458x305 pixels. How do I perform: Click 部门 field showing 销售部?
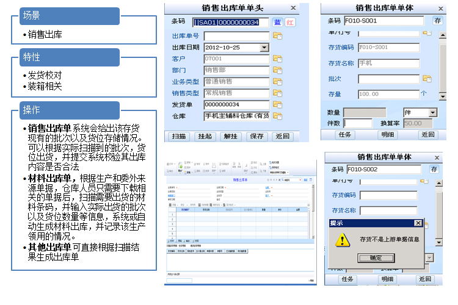tap(236, 70)
